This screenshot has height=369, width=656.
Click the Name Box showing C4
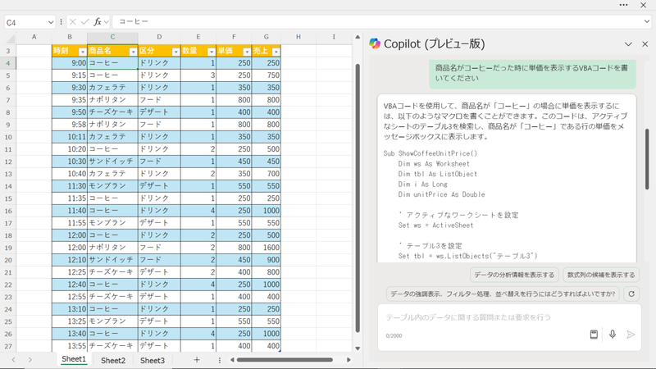[x=25, y=22]
